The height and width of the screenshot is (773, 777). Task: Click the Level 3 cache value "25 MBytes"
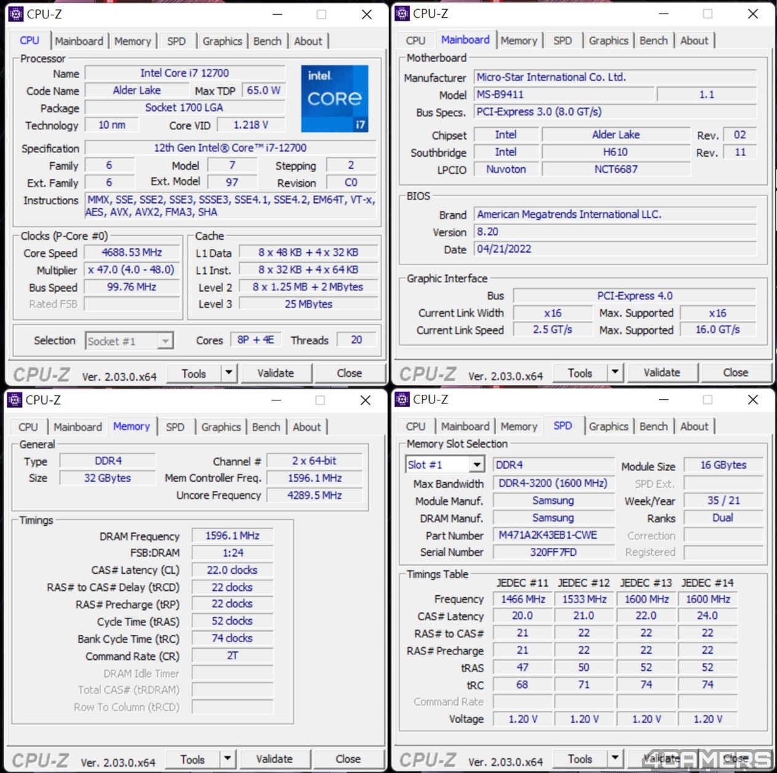[309, 304]
